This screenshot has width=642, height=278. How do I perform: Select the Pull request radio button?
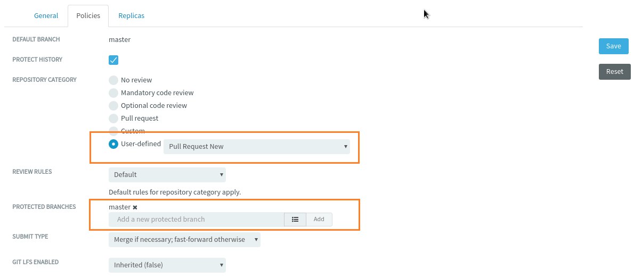point(113,119)
